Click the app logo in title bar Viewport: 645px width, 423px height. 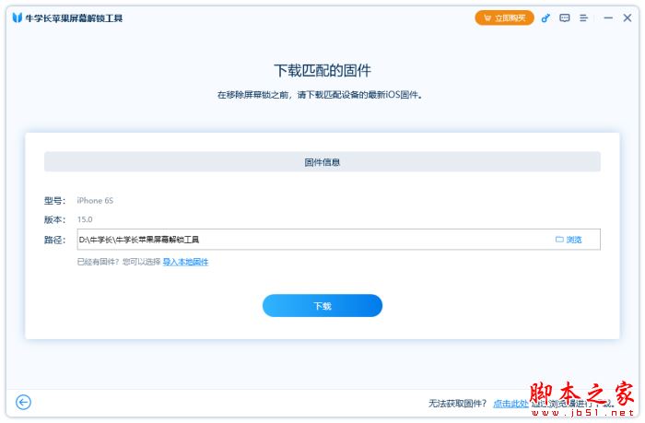[x=18, y=18]
